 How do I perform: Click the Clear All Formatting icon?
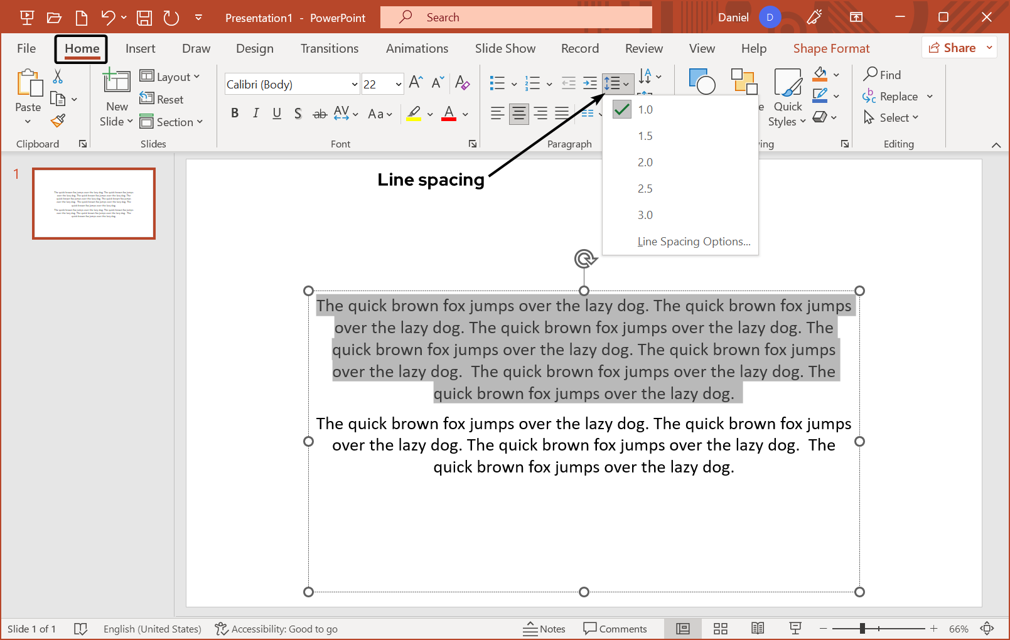tap(463, 83)
